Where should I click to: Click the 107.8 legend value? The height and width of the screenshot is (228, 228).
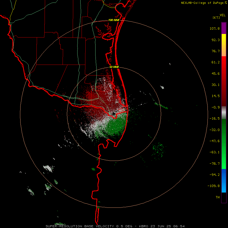tap(215, 28)
